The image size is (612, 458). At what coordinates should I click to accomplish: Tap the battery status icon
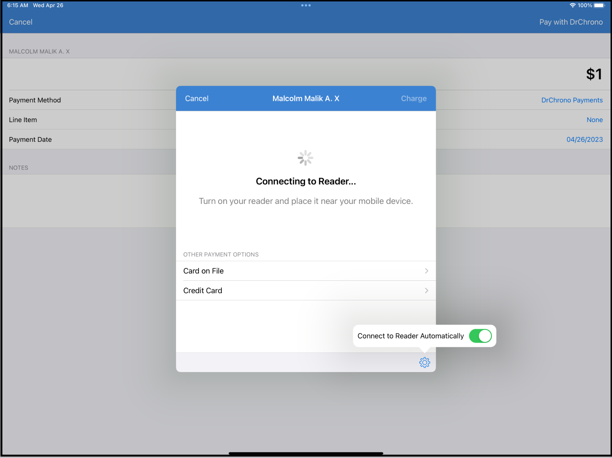click(x=600, y=5)
